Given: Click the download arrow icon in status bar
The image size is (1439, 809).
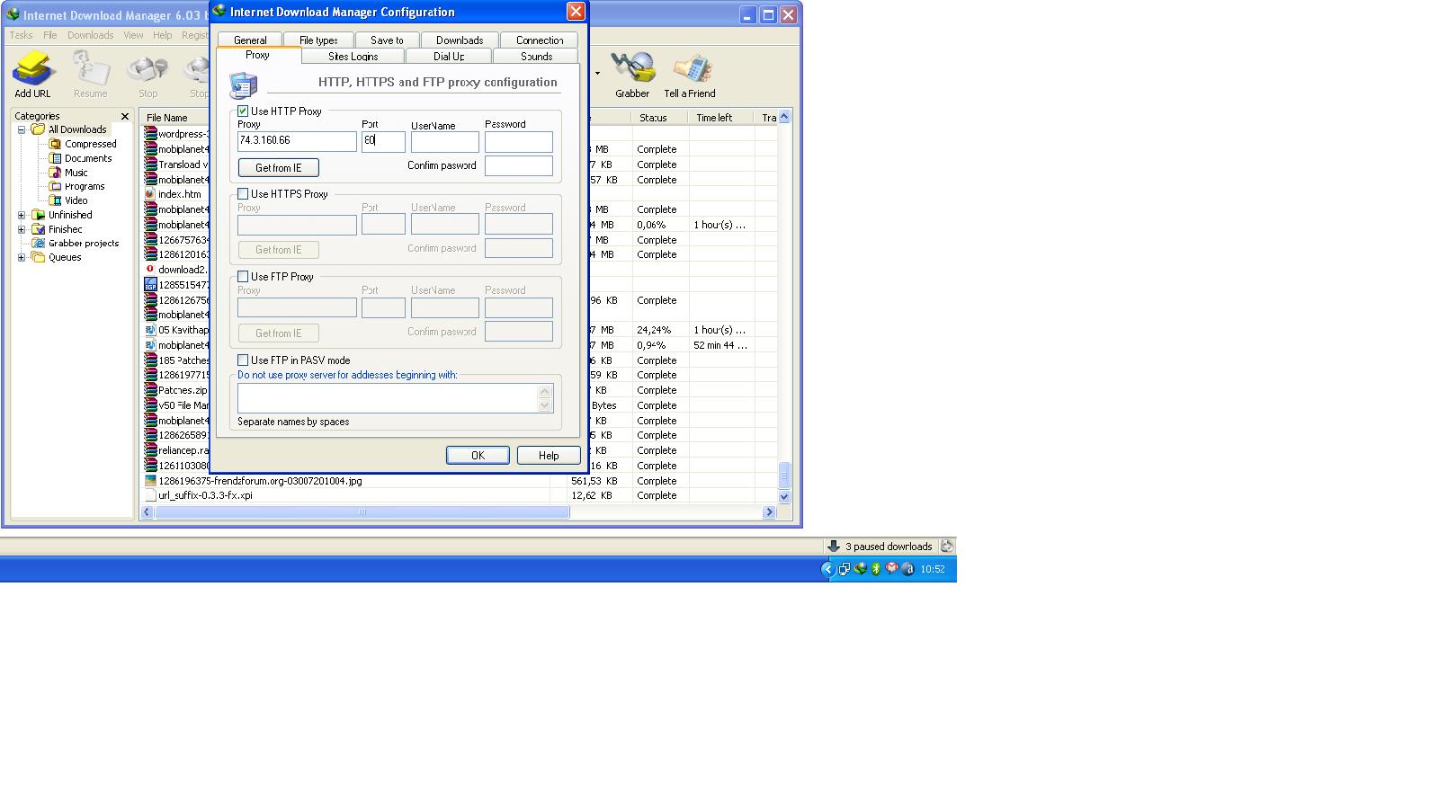Looking at the screenshot, I should 834,546.
